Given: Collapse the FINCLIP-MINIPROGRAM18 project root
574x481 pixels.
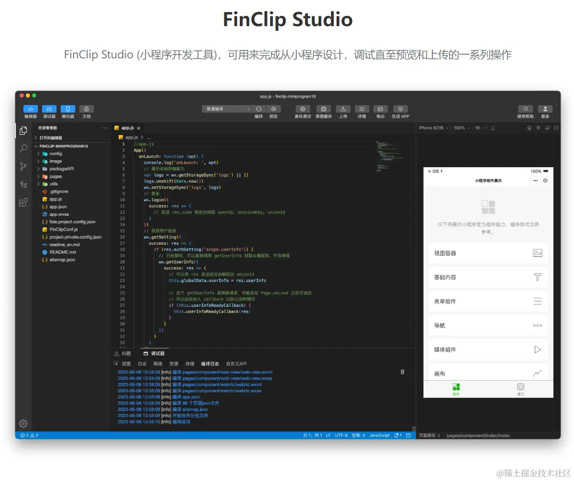Looking at the screenshot, I should click(72, 146).
